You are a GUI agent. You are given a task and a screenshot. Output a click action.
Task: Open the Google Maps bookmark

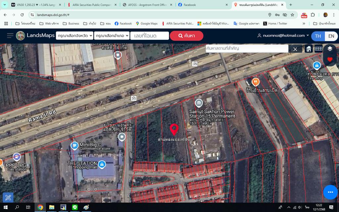coord(146,24)
